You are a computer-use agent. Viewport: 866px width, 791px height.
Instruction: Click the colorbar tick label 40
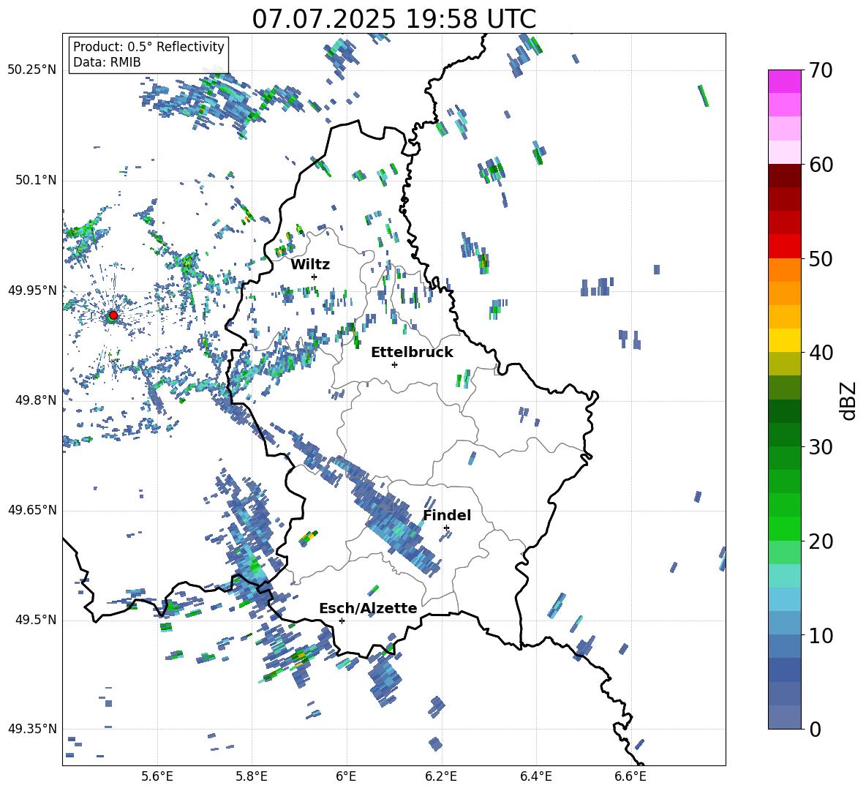point(821,353)
